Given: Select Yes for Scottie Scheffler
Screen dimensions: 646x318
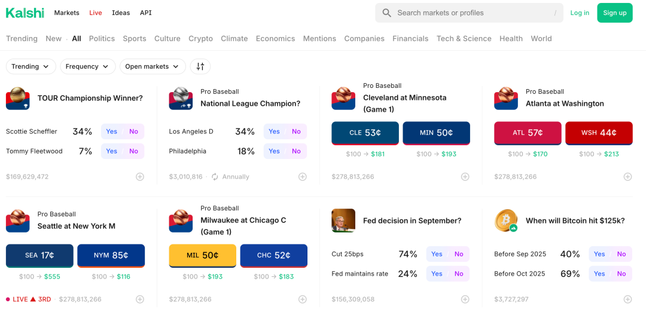Looking at the screenshot, I should [112, 132].
